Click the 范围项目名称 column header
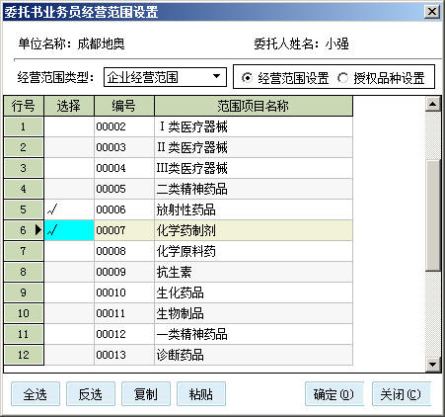Viewport: 445px width, 417px height. tap(254, 106)
